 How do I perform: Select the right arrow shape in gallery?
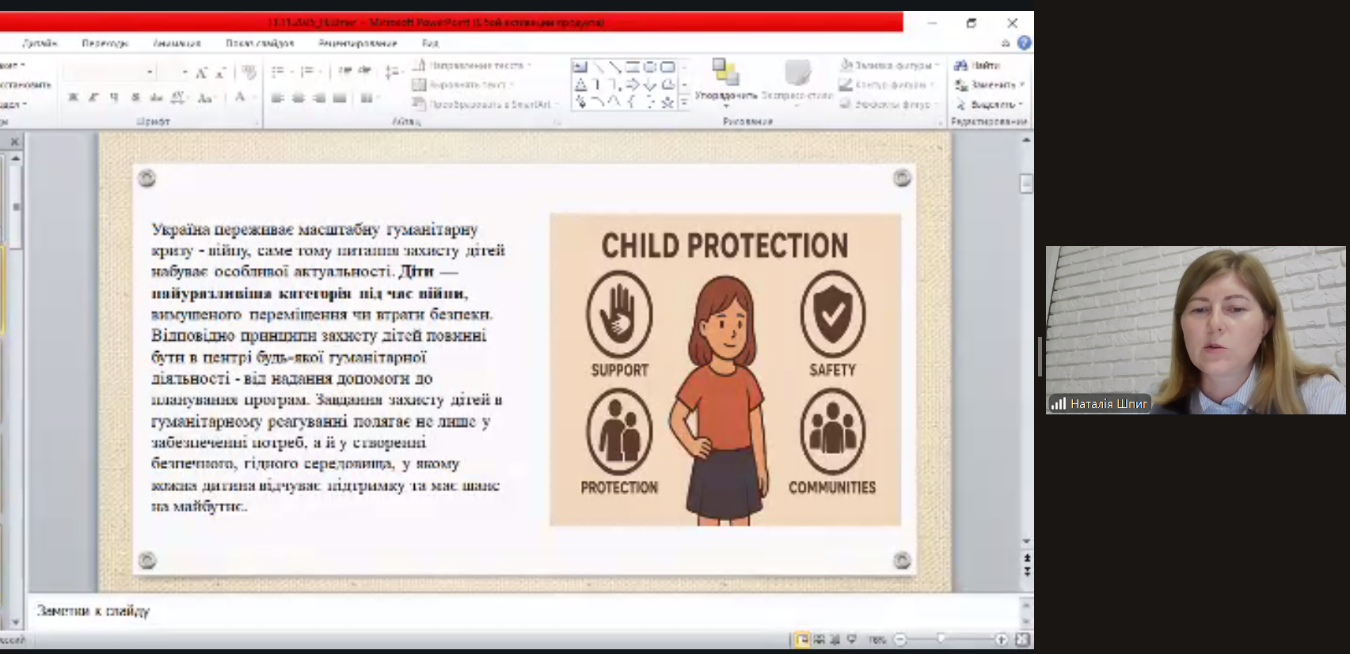coord(632,85)
